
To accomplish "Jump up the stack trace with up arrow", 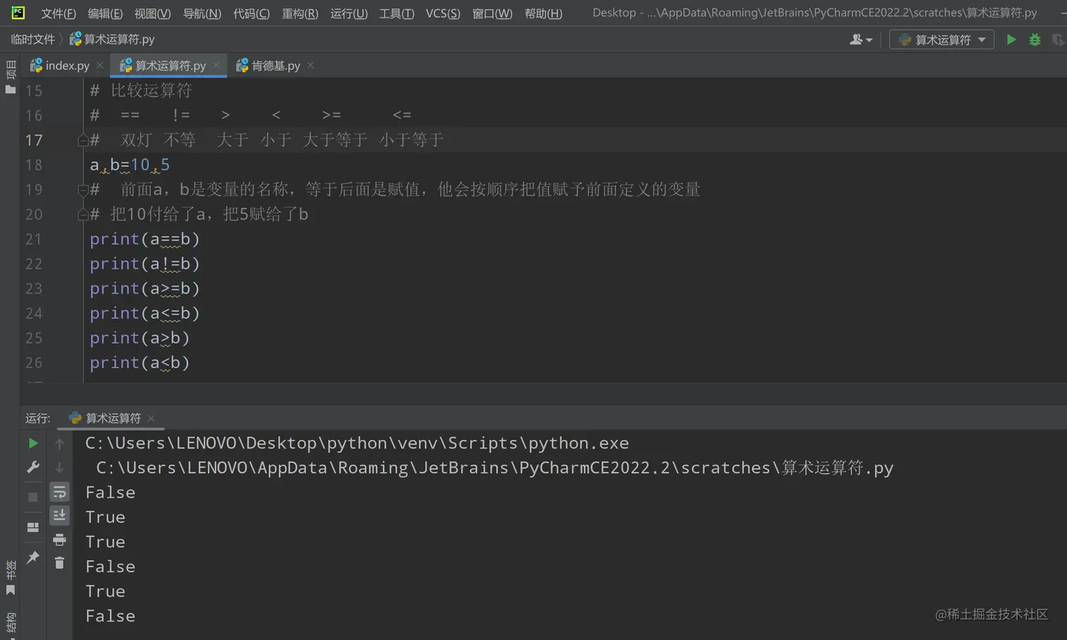I will pos(59,443).
